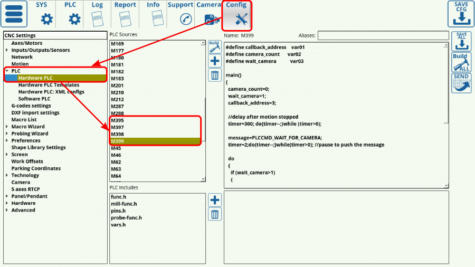The height and width of the screenshot is (267, 475).
Task: Add a new PLC include file
Action: (x=215, y=200)
